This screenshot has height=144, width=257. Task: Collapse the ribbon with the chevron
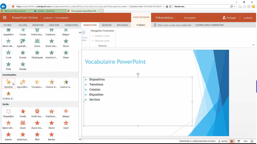point(253,45)
